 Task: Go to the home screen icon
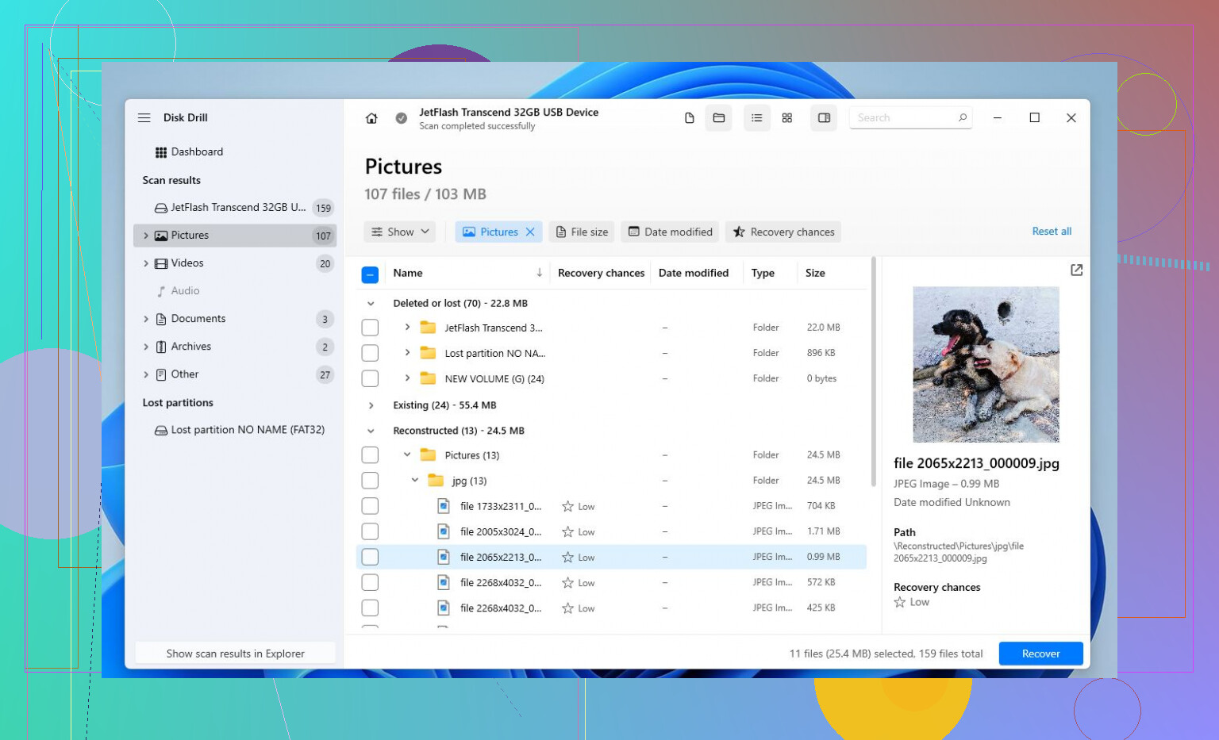[371, 118]
